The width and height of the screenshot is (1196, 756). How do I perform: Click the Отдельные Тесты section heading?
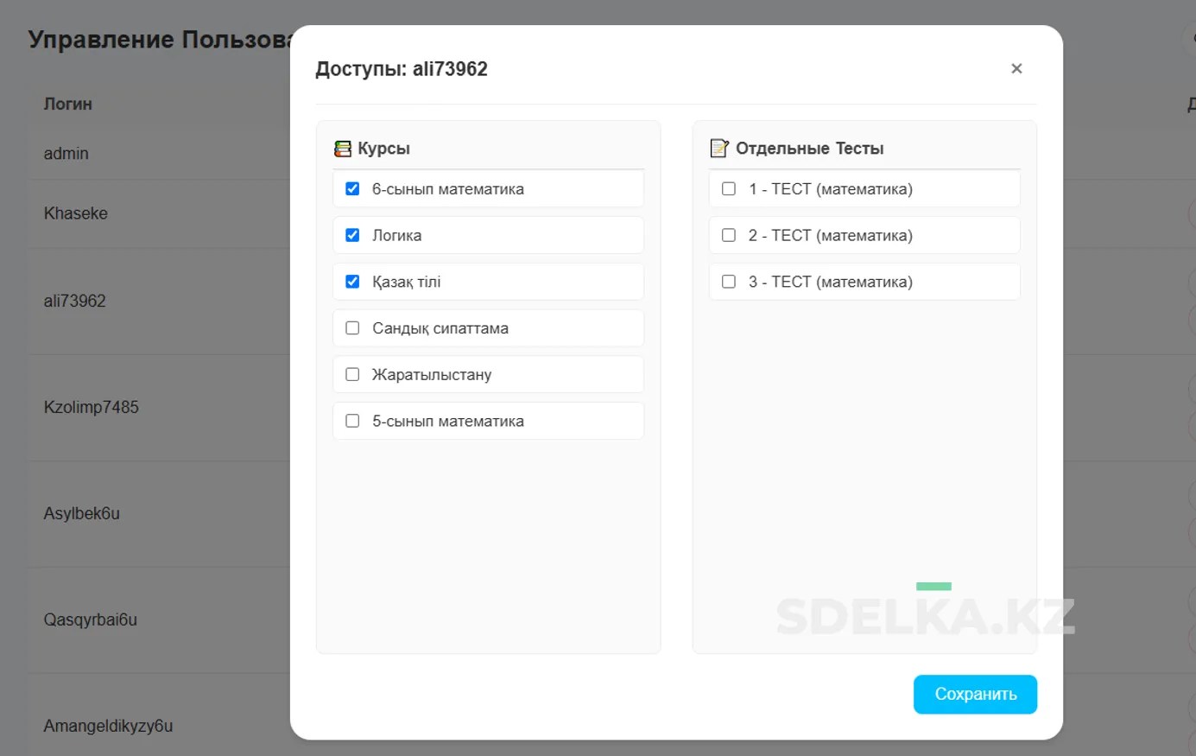point(809,149)
